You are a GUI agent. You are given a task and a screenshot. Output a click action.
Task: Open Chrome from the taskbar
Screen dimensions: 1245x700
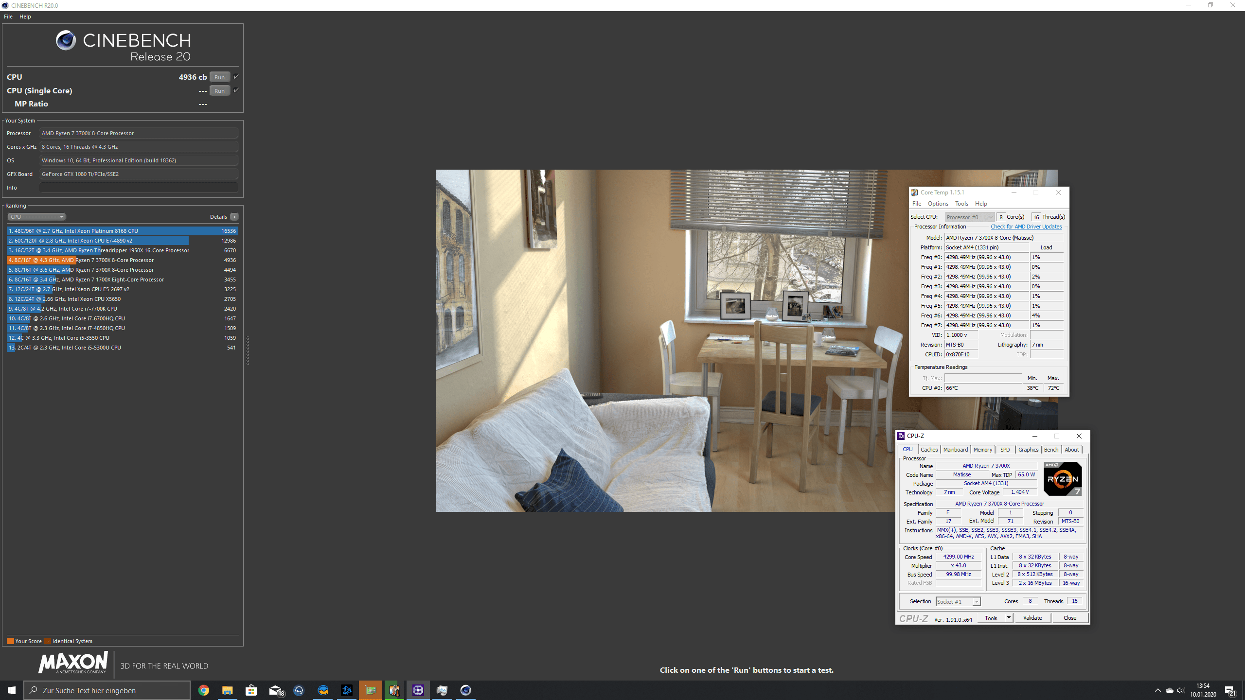[x=204, y=690]
